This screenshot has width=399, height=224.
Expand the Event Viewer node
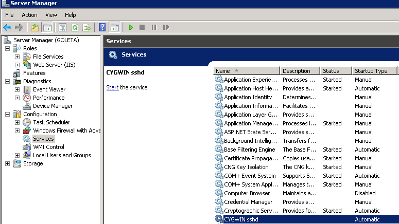[17, 89]
